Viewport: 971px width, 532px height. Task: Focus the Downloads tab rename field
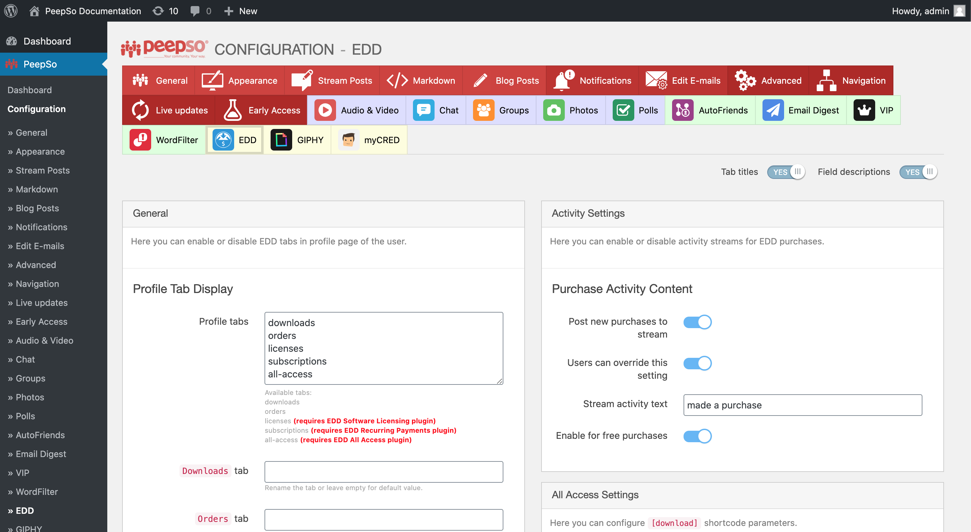click(x=384, y=472)
